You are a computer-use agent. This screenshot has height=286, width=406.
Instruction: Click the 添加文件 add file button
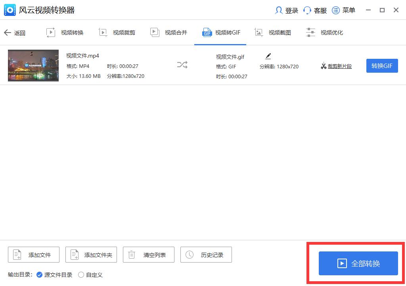click(x=33, y=255)
